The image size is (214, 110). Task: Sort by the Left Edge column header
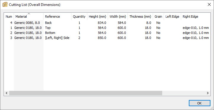coord(172,17)
